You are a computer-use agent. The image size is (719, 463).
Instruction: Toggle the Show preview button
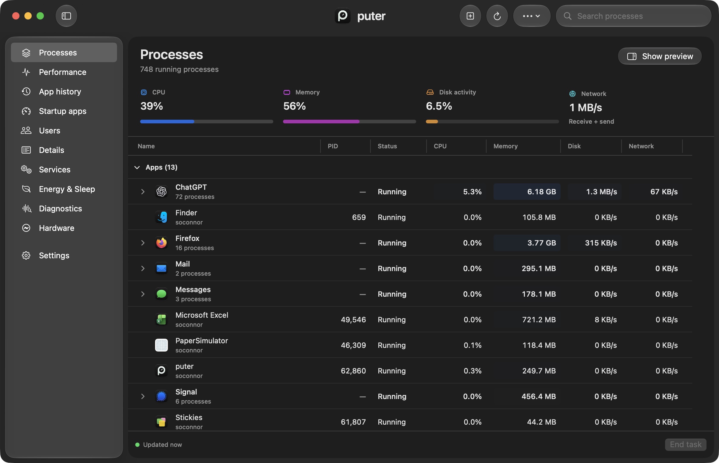coord(660,56)
